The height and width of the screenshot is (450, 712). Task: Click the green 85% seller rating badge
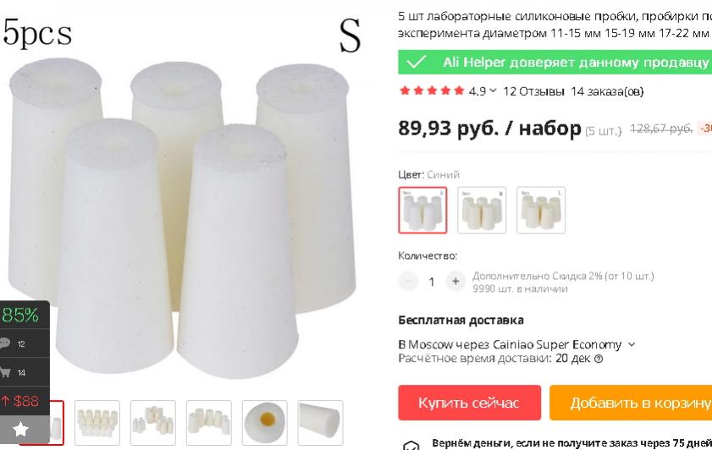point(20,315)
